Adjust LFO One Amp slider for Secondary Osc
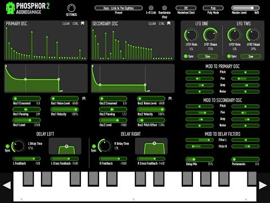270x203 pixels. click(200, 120)
